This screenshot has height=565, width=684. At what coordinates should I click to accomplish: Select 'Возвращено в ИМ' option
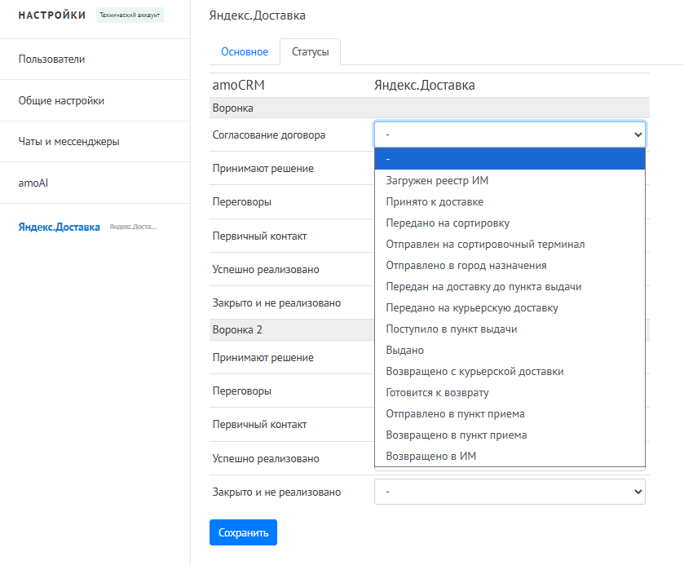pos(510,456)
